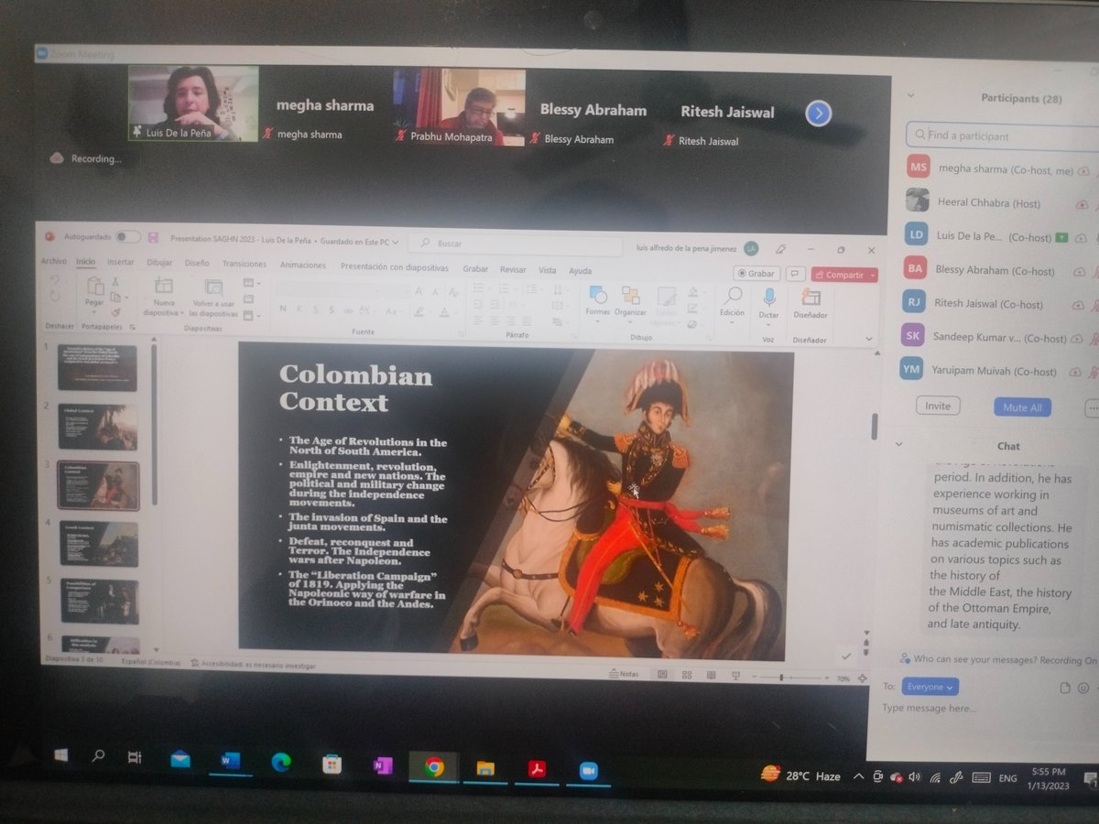1099x824 pixels.
Task: Show hidden system tray icons
Action: [x=857, y=776]
